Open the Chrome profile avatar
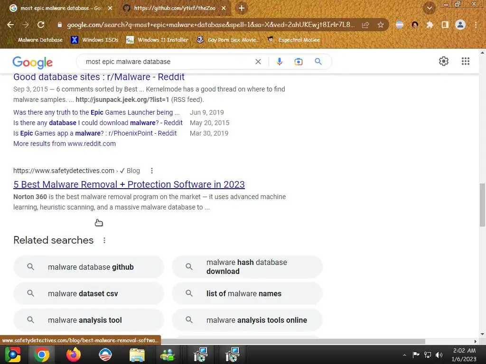 [460, 25]
